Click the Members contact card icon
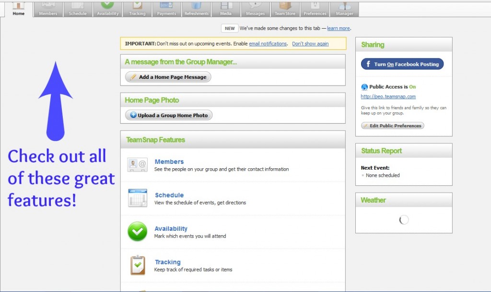Screen dimensions: 491x292 (x=137, y=165)
